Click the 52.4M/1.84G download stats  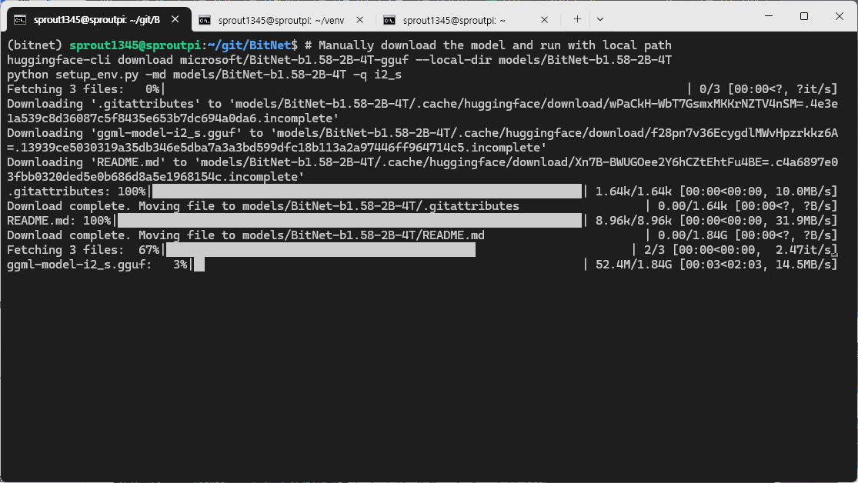[716, 265]
